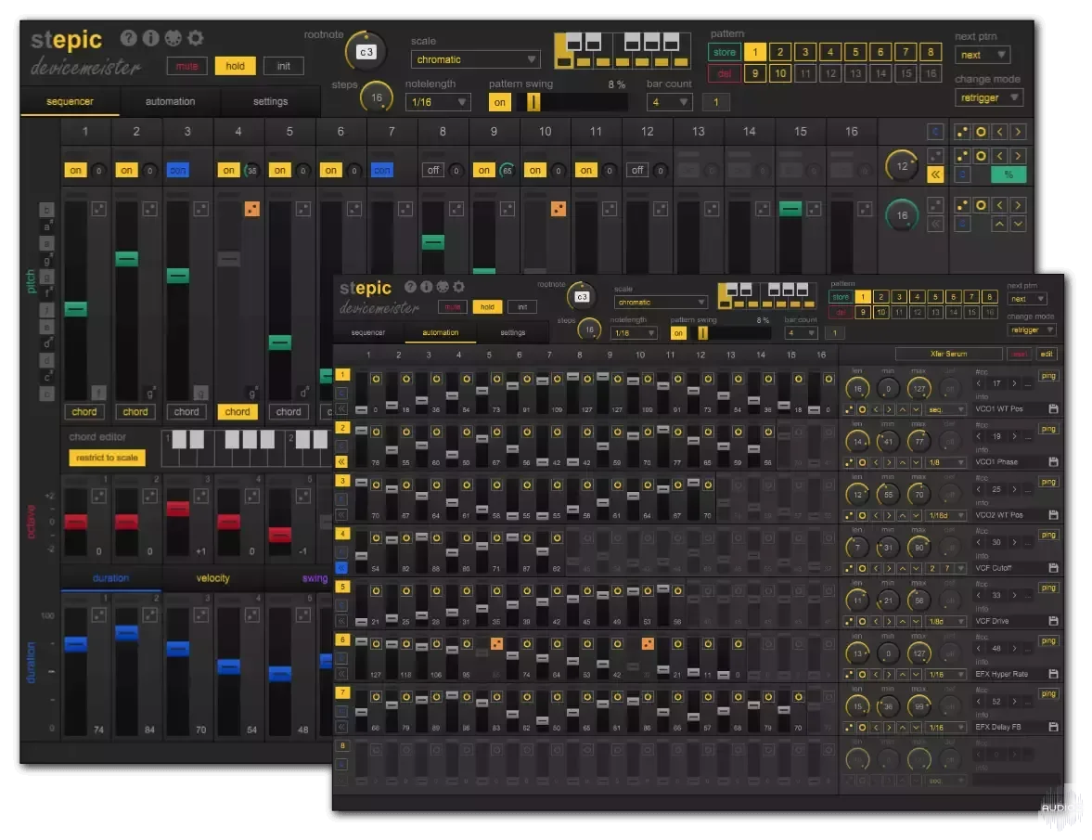Image resolution: width=1092 pixels, height=840 pixels.
Task: Open the chromatic scale dropdown in sequencer window
Action: (x=476, y=60)
